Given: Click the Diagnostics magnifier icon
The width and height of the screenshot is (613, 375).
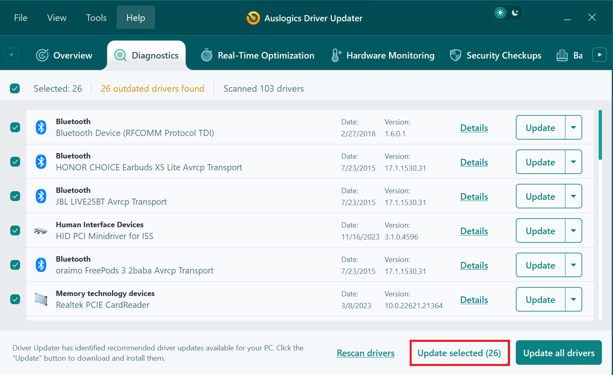Looking at the screenshot, I should tap(120, 55).
